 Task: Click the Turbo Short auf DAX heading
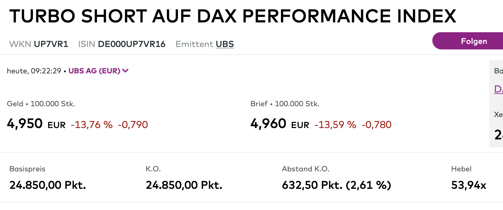coord(233,16)
